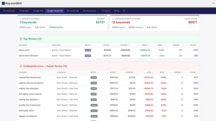Sort Top Winners by Campaign column
The height and width of the screenshot is (121, 216).
[57, 45]
